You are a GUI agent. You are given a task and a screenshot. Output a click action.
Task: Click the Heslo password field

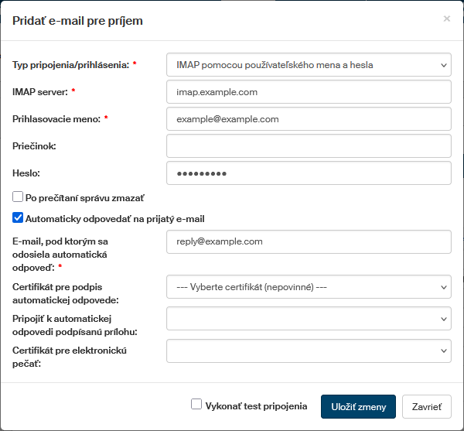[x=308, y=173]
